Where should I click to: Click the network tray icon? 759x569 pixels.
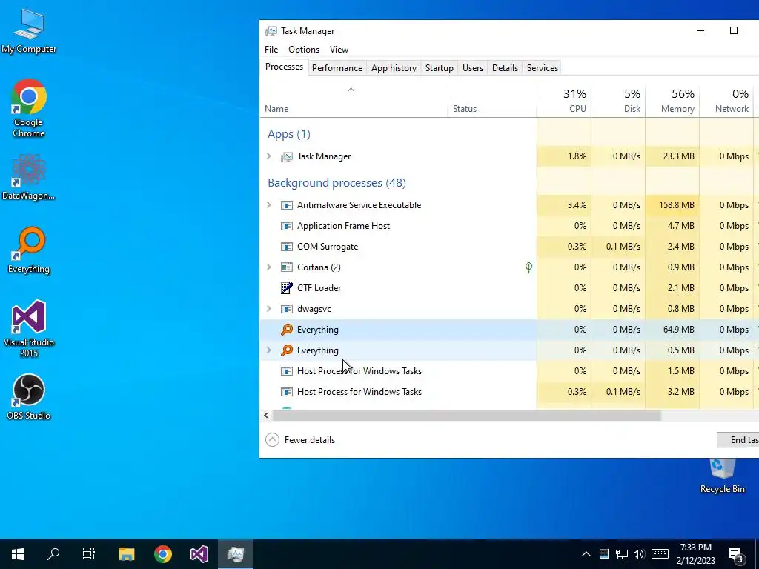tap(622, 554)
